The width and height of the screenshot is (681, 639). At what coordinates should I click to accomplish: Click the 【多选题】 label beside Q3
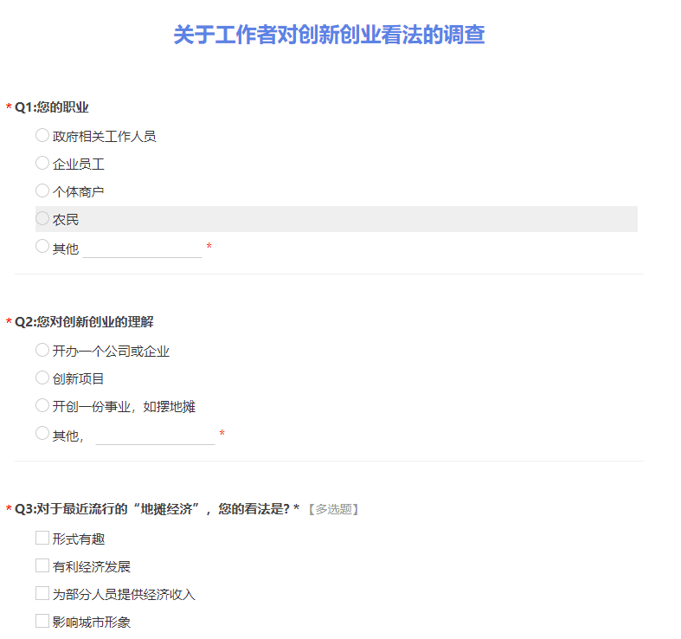tap(333, 509)
